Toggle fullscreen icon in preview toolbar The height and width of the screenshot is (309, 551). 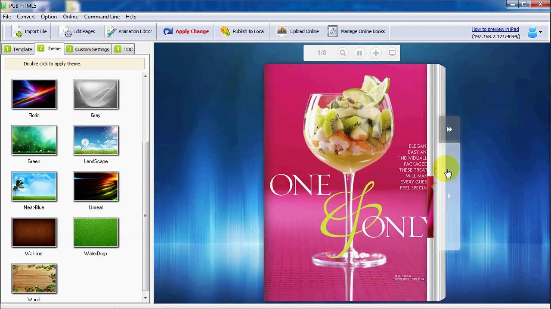(392, 53)
